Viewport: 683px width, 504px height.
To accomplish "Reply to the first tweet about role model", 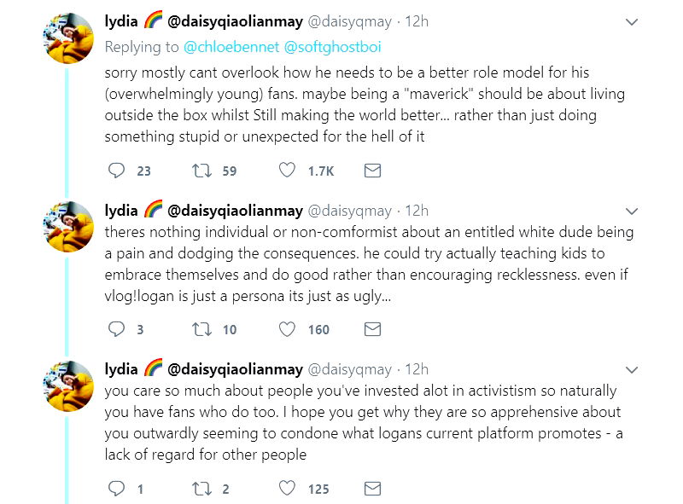I will click(x=117, y=171).
